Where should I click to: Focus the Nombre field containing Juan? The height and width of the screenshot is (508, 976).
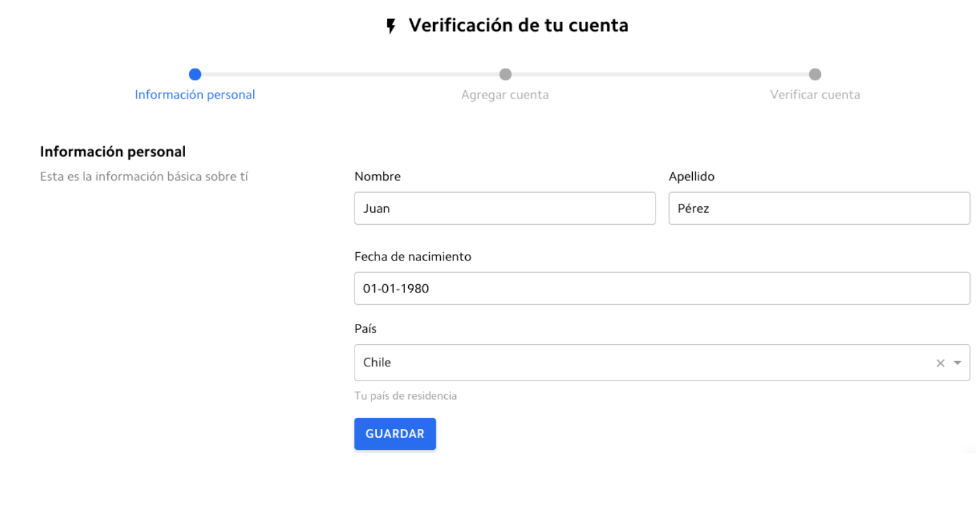(504, 208)
